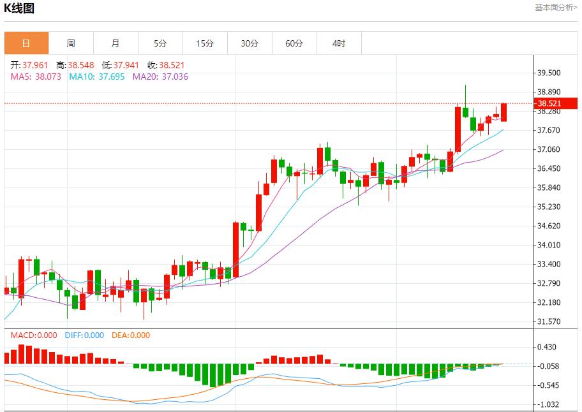Click the K线图 panel title
582x412 pixels.
(x=19, y=8)
